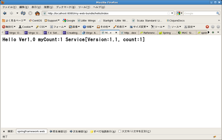Bookmark this page with the star

tap(168, 13)
